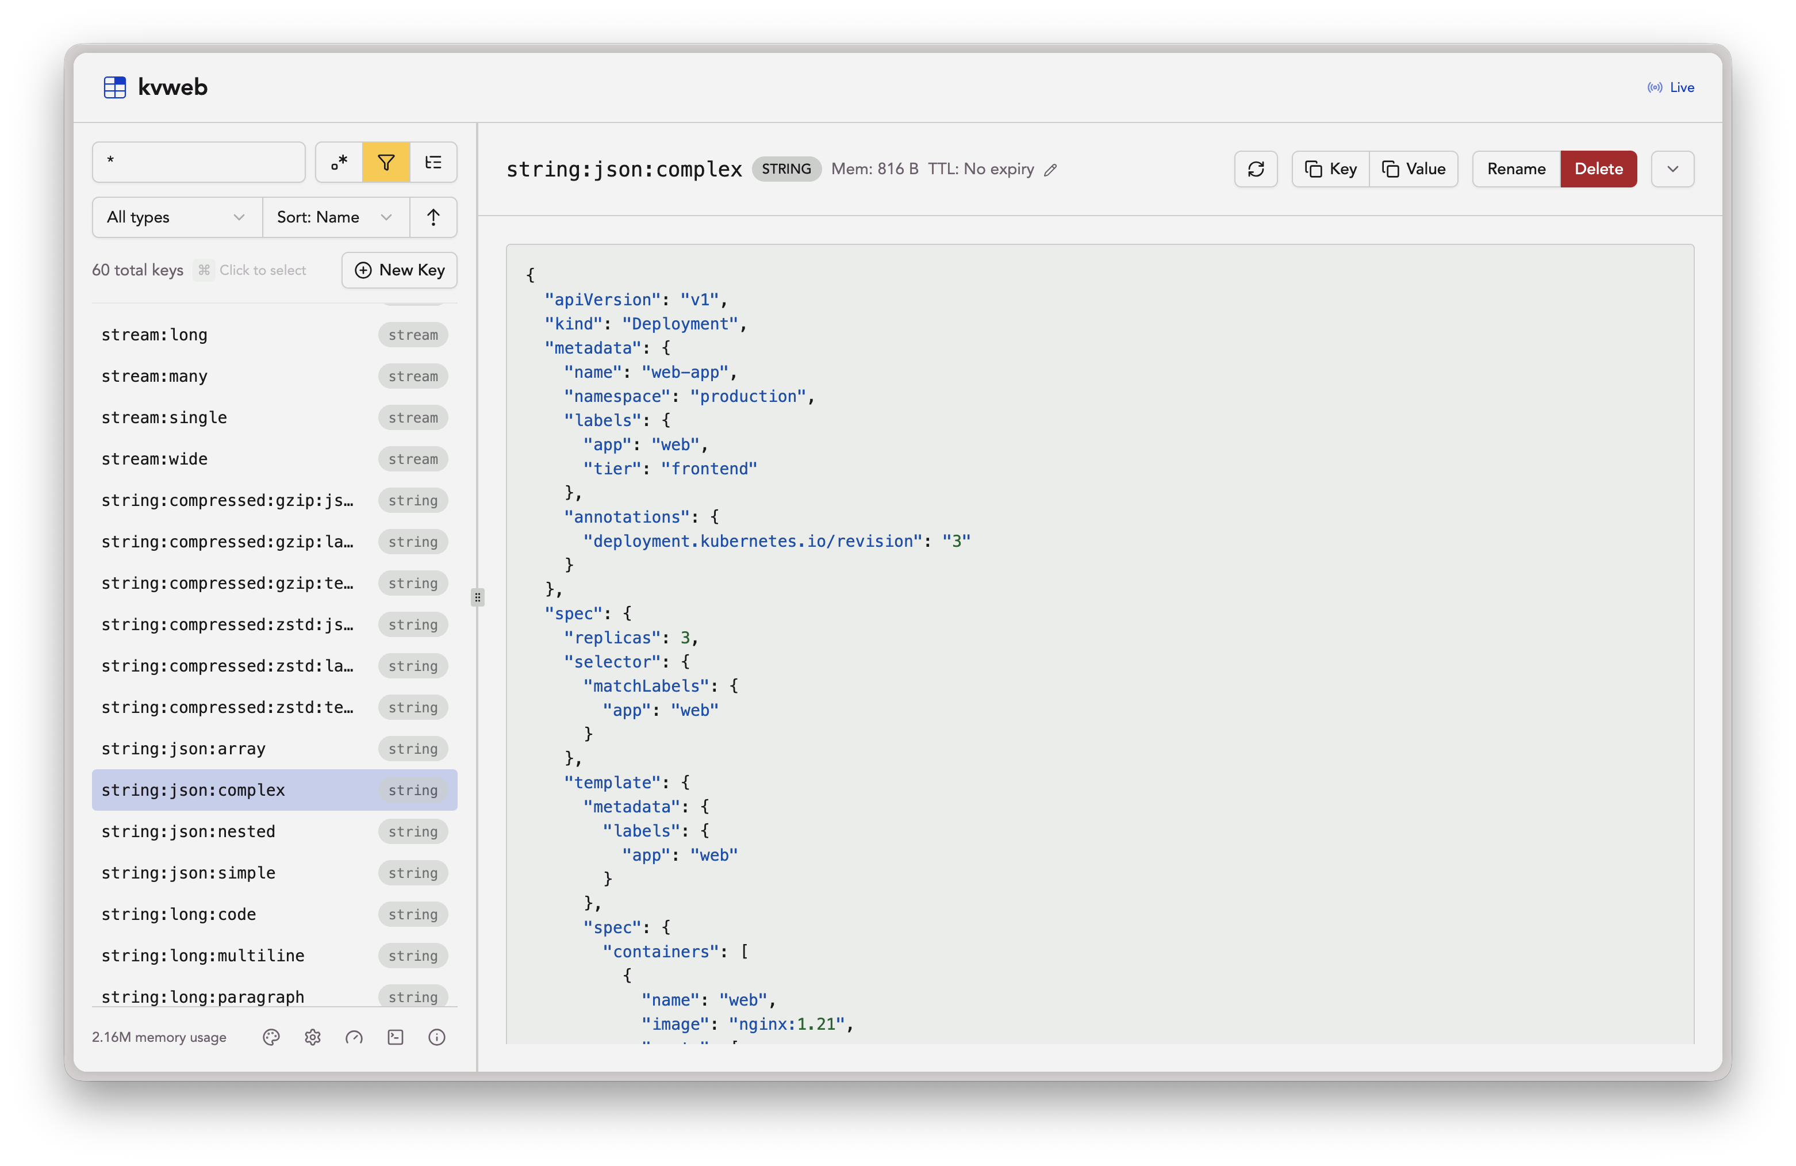
Task: Open the theme palette icon
Action: pos(271,1037)
